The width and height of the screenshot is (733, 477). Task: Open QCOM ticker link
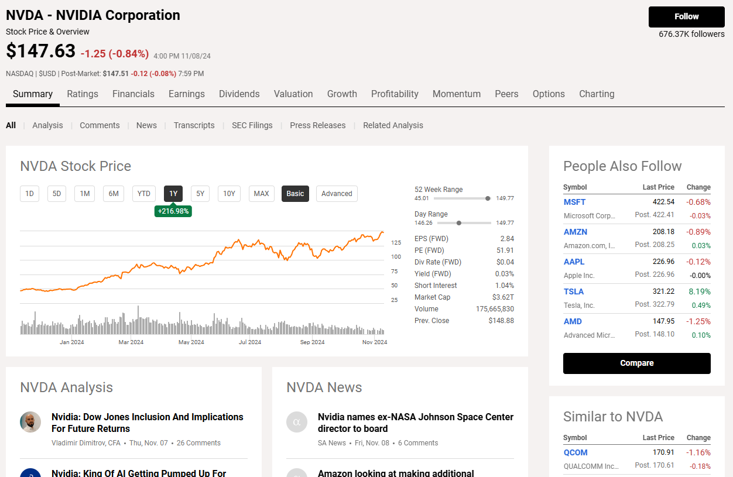576,452
